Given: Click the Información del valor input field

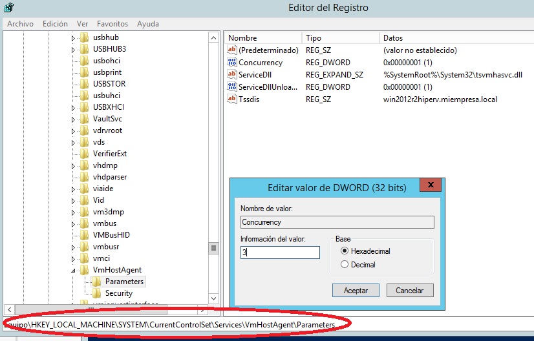Looking at the screenshot, I should click(279, 253).
